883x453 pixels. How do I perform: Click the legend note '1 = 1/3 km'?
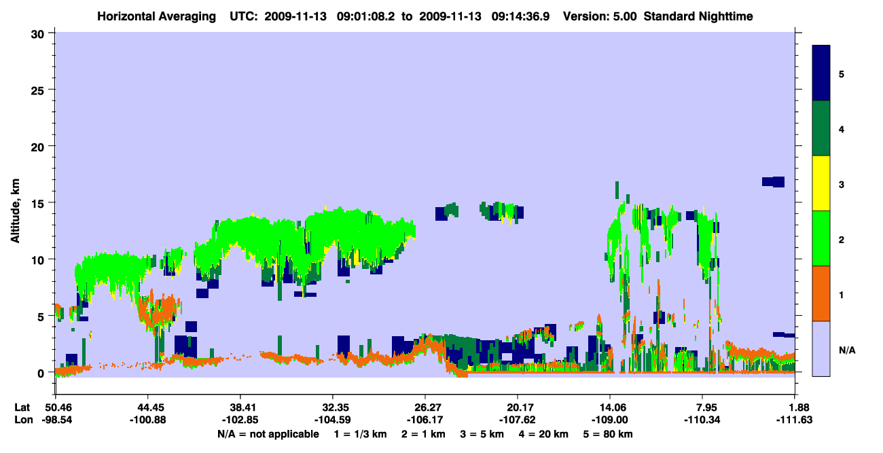(x=360, y=434)
